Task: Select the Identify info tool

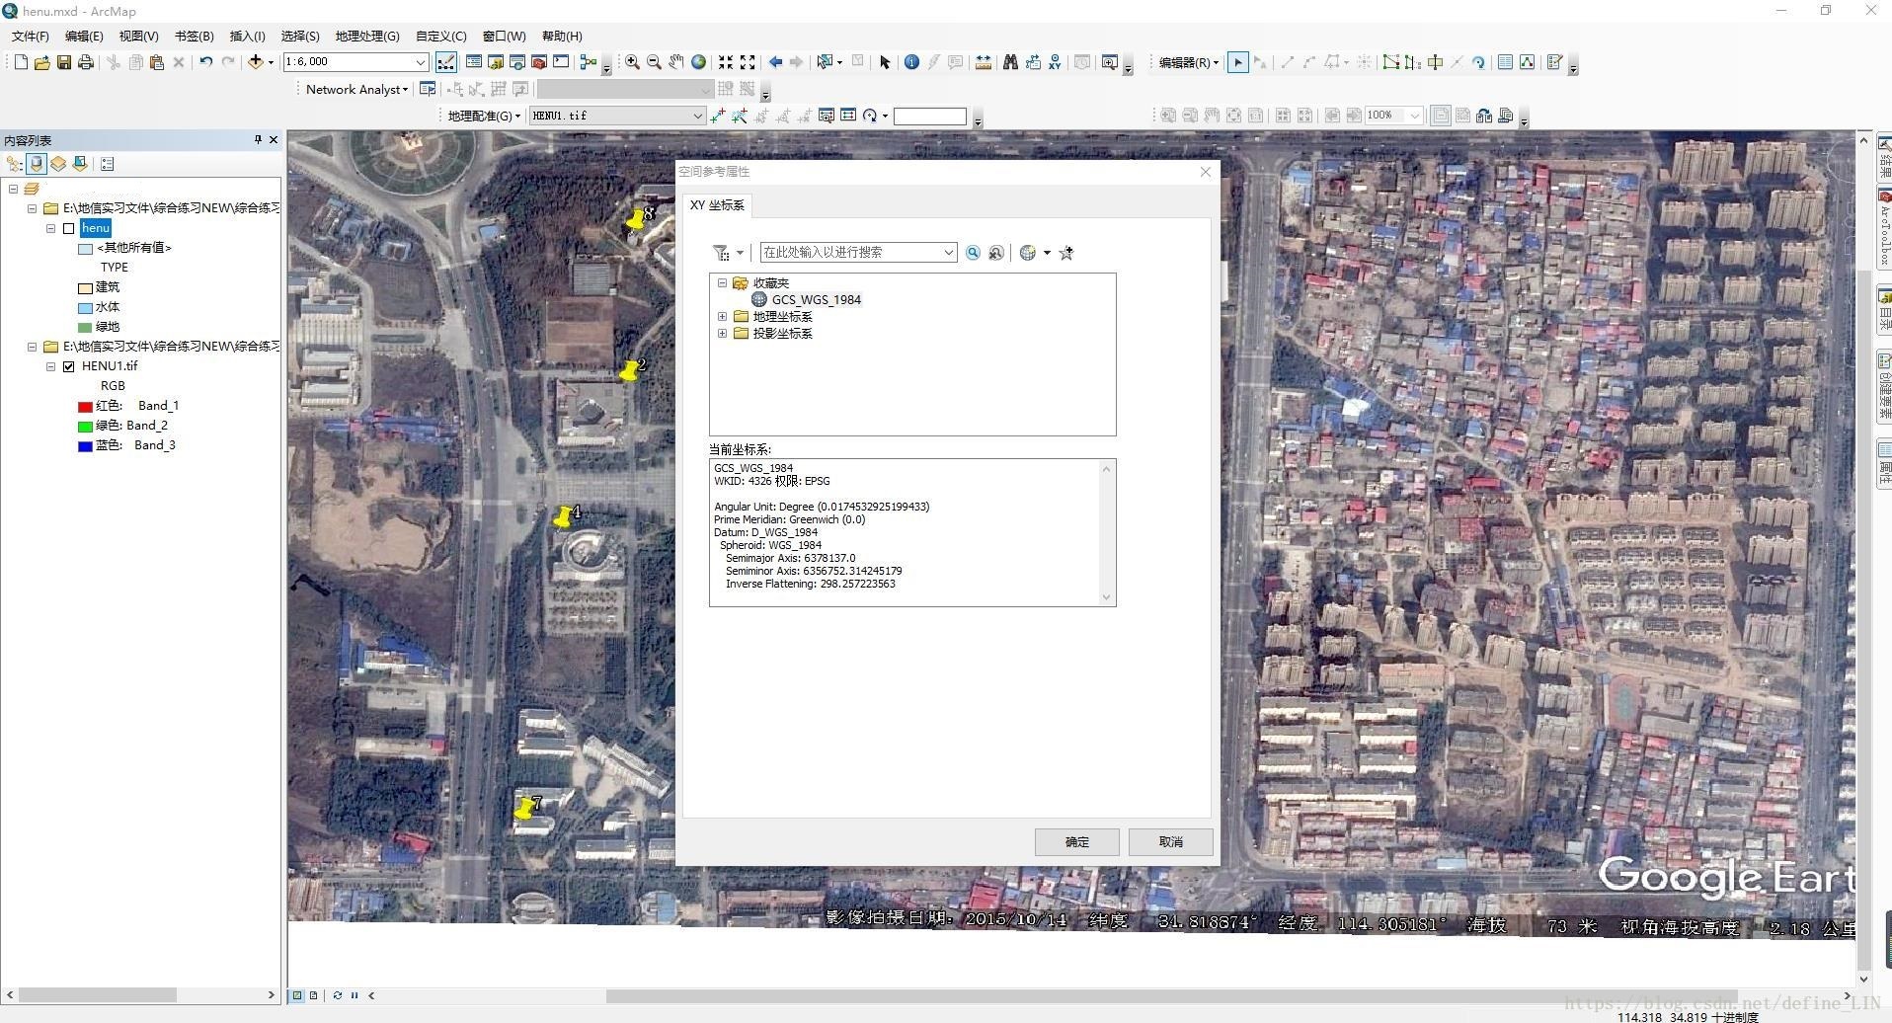Action: point(911,62)
